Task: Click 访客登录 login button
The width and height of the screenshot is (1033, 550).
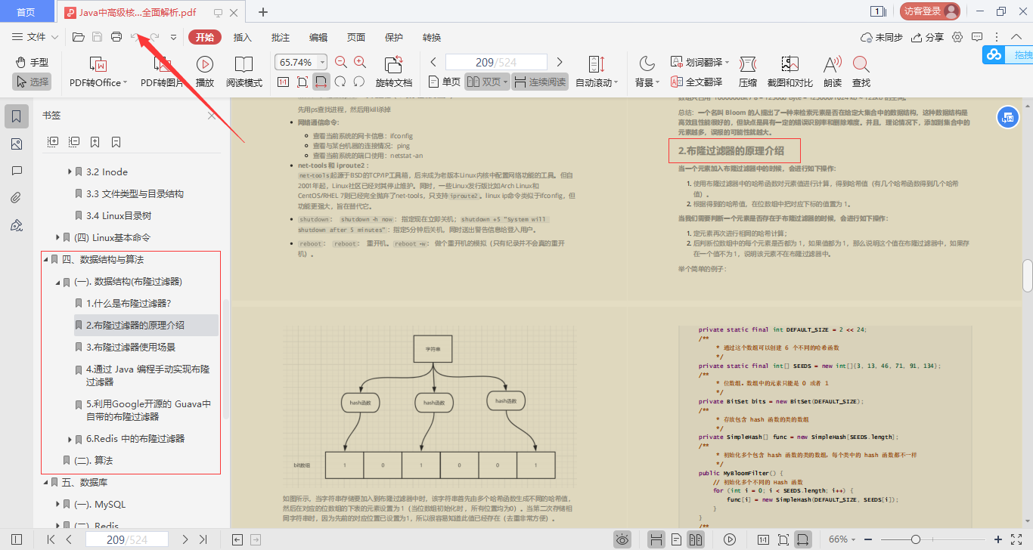Action: (930, 11)
